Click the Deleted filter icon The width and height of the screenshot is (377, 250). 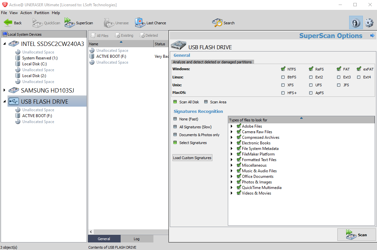pyautogui.click(x=142, y=35)
